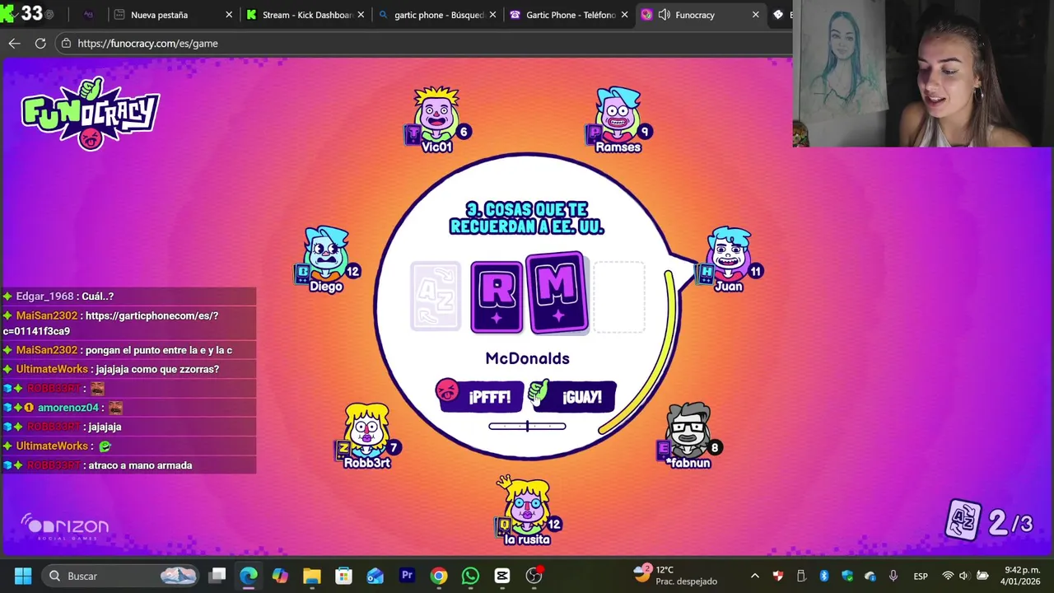
Task: Open the A-Z round counter card icon
Action: point(963,521)
